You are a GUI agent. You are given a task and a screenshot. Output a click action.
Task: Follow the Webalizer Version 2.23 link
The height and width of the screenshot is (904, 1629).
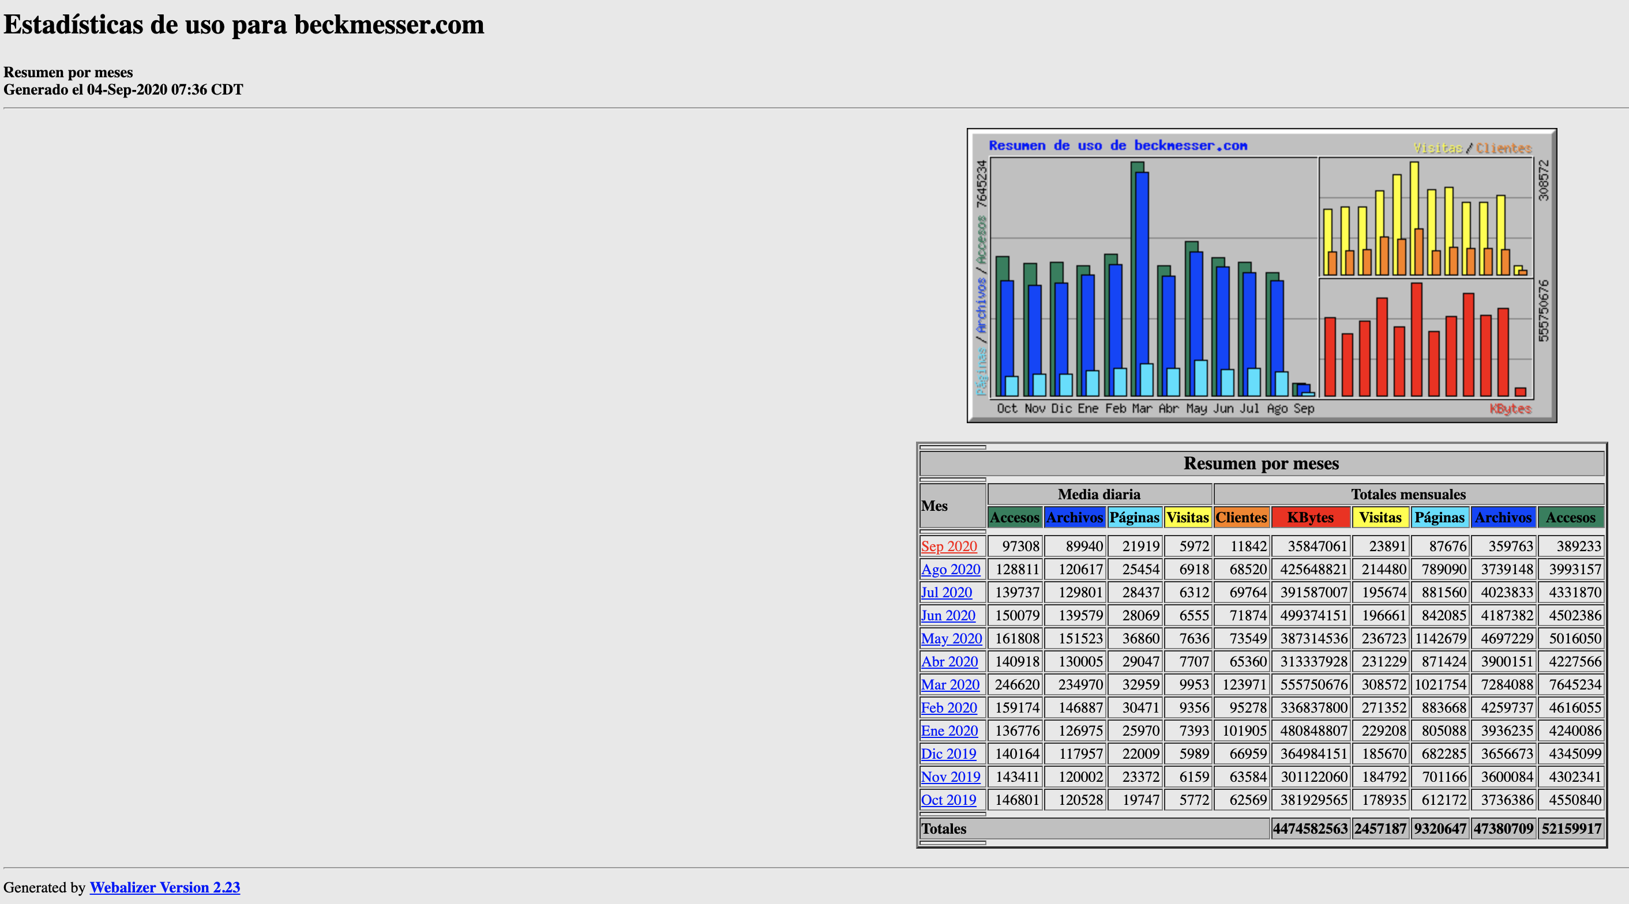[x=164, y=887]
